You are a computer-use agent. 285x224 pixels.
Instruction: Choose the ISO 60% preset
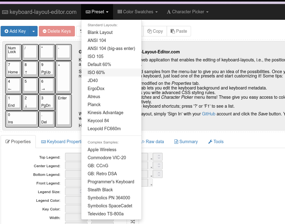tap(96, 73)
